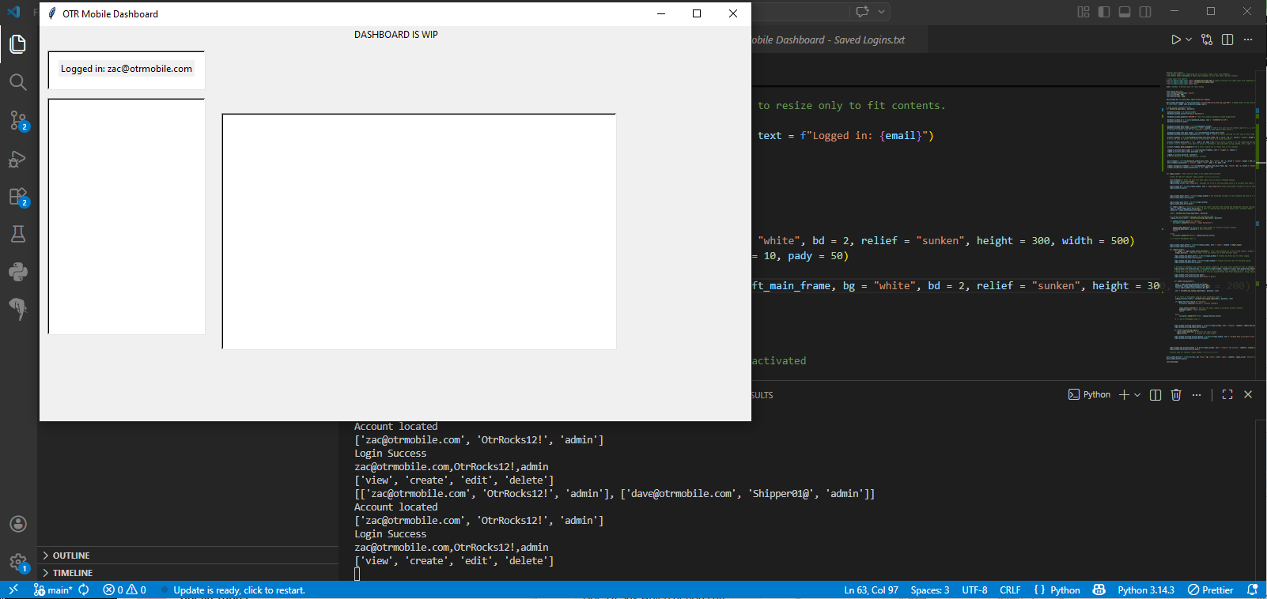Click 'Update is ready, click to restart'
The width and height of the screenshot is (1267, 599).
pos(239,590)
